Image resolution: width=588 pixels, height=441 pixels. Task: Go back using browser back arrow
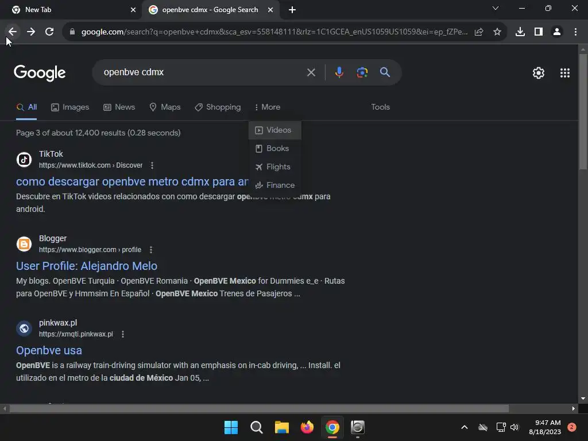pyautogui.click(x=13, y=32)
